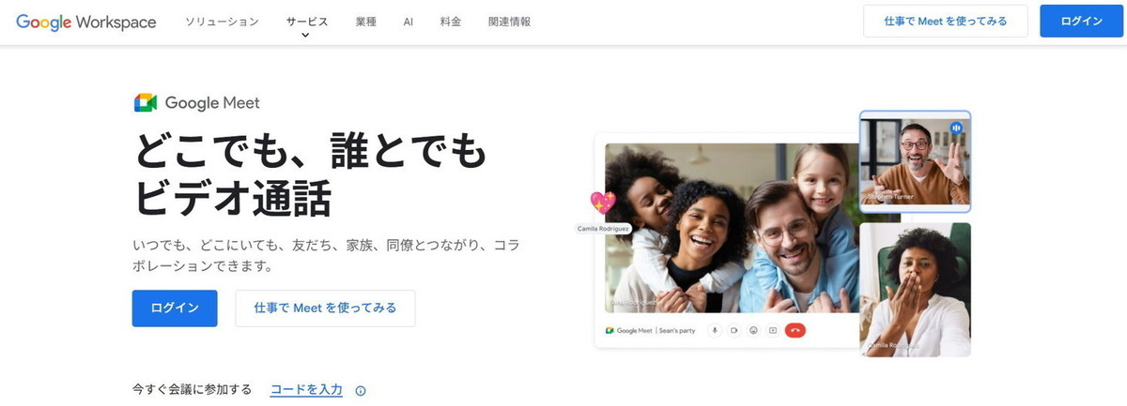
Task: Open the emoji reactions icon
Action: point(753,330)
